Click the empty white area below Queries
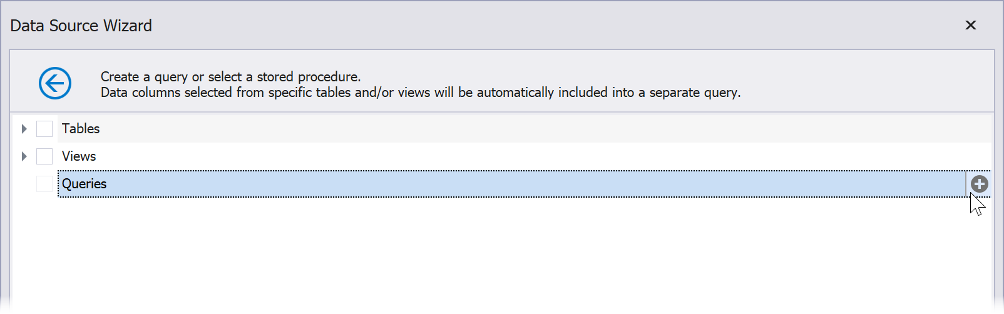This screenshot has height=314, width=1004. pos(501,256)
